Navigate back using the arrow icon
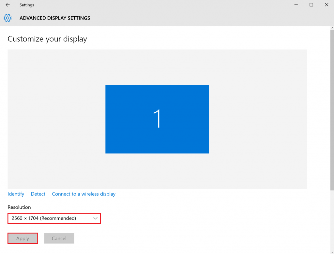The width and height of the screenshot is (334, 254). click(7, 5)
